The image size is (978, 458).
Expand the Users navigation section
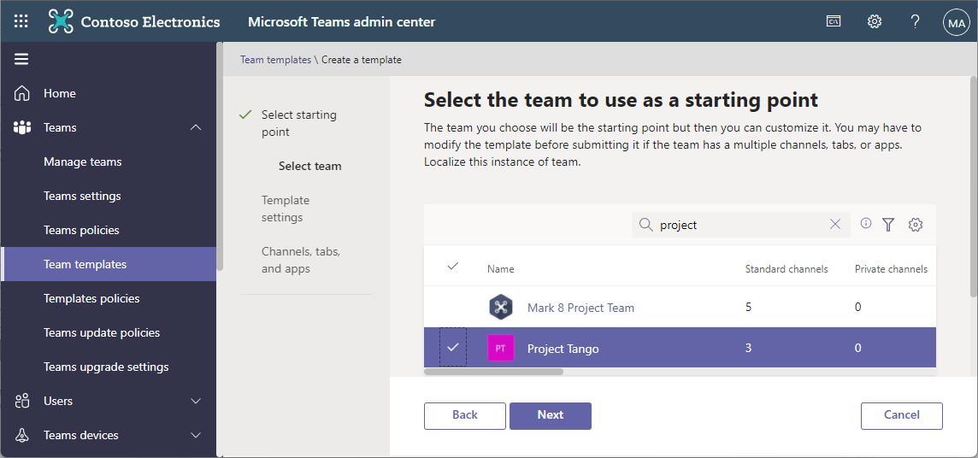196,401
